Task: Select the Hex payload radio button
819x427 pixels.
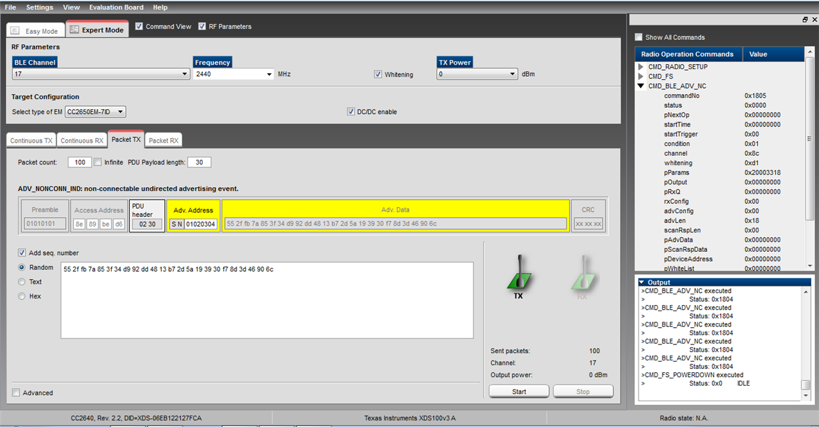Action: click(x=22, y=296)
